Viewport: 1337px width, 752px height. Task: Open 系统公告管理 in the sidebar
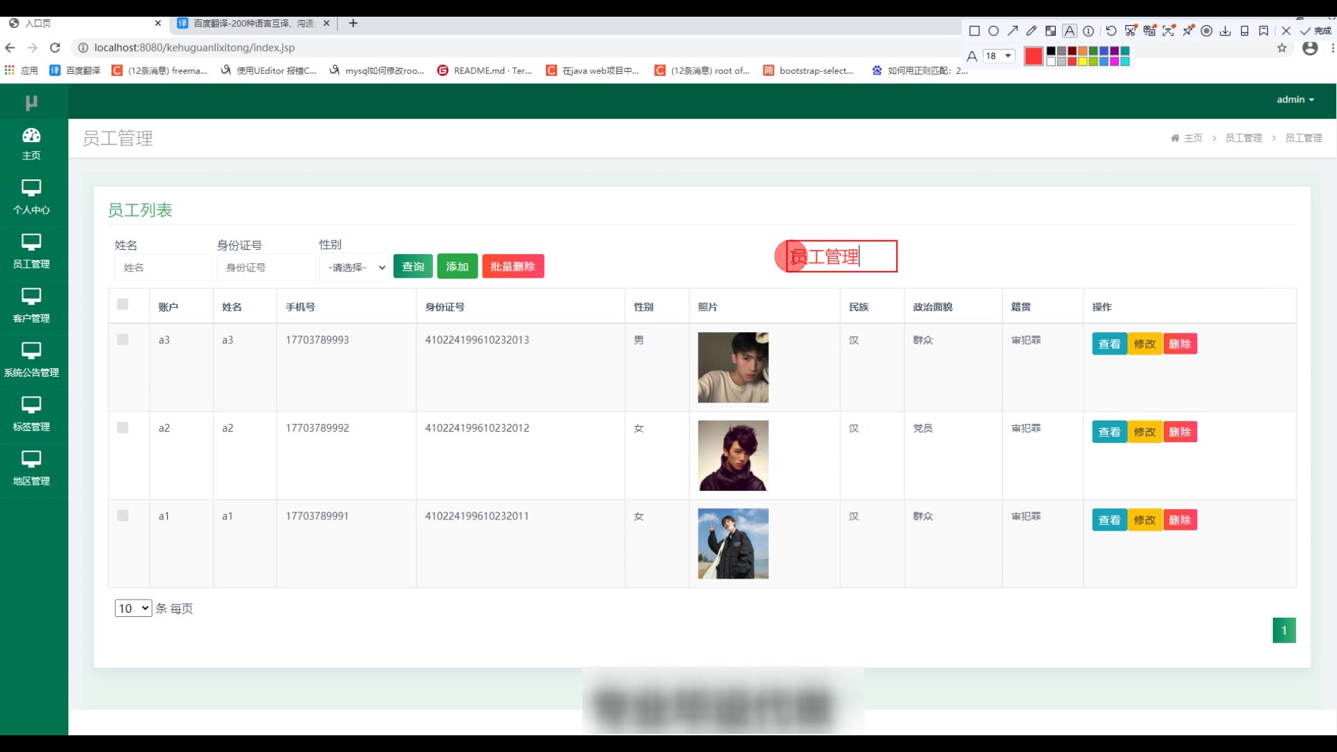pos(31,361)
